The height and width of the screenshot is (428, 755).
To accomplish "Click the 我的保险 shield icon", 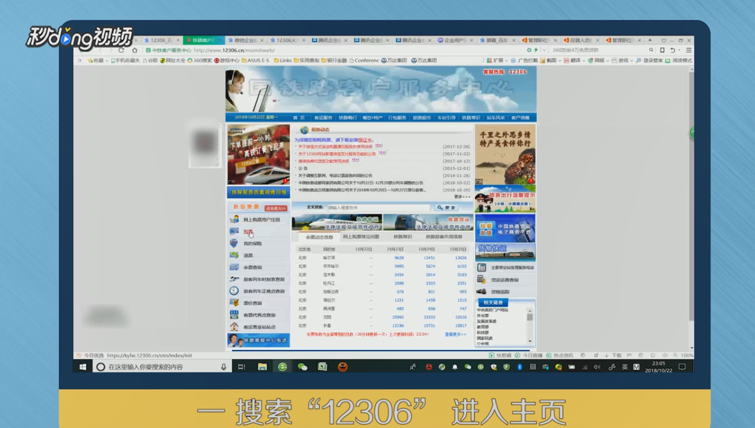I will click(234, 243).
